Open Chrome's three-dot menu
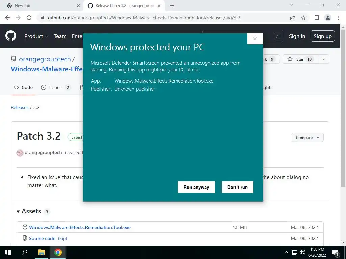This screenshot has height=259, width=346. pos(339,18)
